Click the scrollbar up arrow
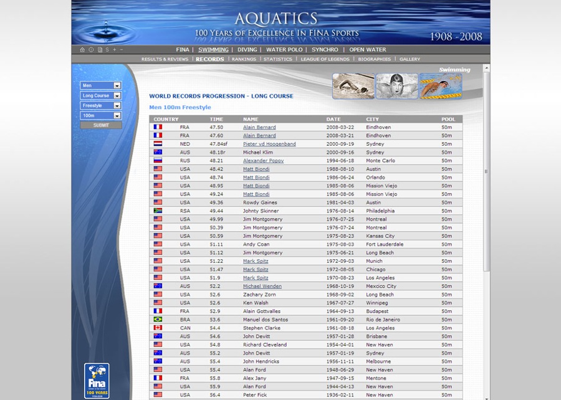Image resolution: width=561 pixels, height=400 pixels. (486, 68)
